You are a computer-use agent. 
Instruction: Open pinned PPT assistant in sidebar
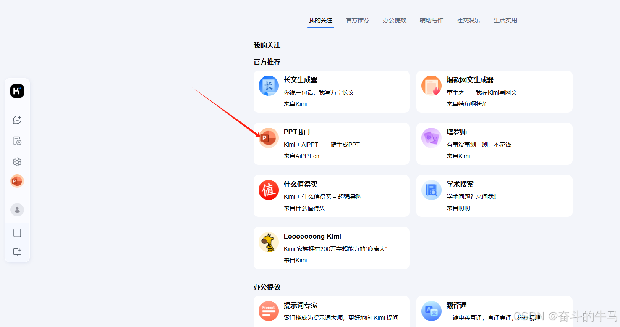17,181
